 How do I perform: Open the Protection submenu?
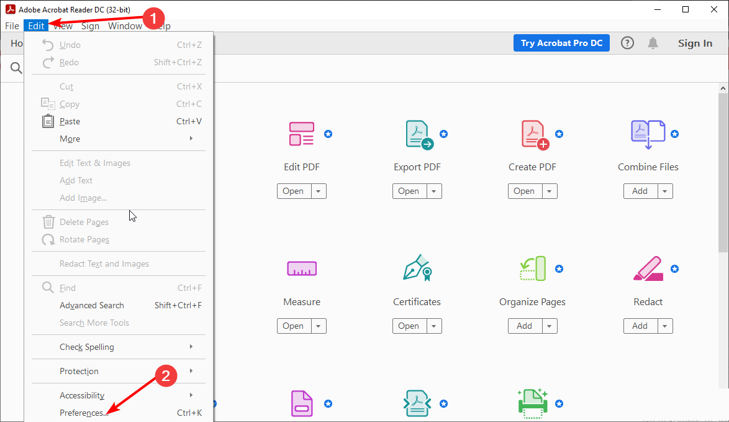coord(119,371)
